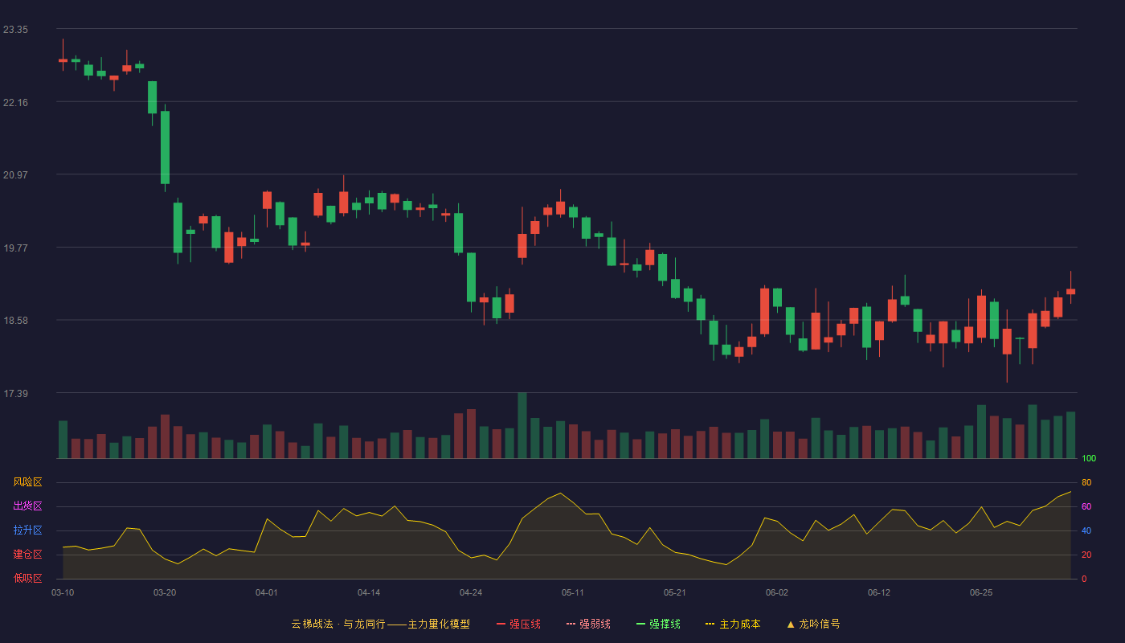Screen dimensions: 1125x643
Task: Select the 建仓区 zone label
Action: pyautogui.click(x=27, y=555)
